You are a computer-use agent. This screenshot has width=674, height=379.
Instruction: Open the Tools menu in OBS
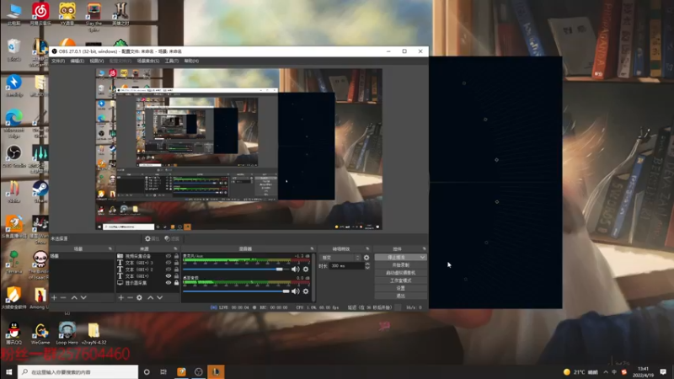pyautogui.click(x=172, y=61)
